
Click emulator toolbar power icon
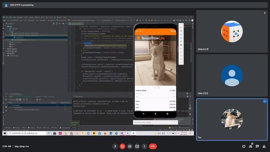(181, 27)
